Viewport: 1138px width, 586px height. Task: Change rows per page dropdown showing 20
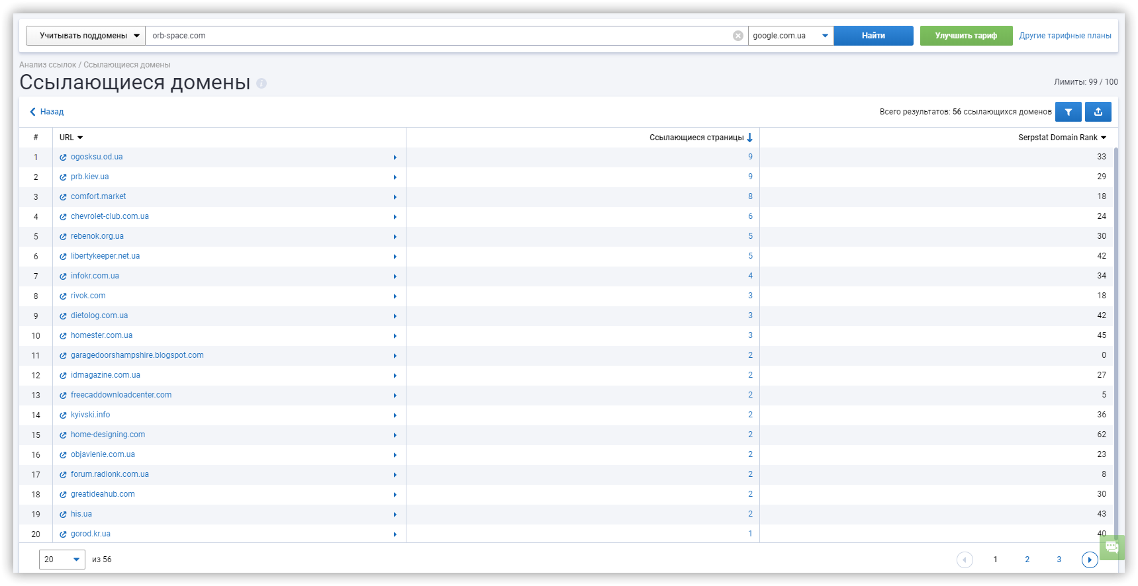(62, 560)
